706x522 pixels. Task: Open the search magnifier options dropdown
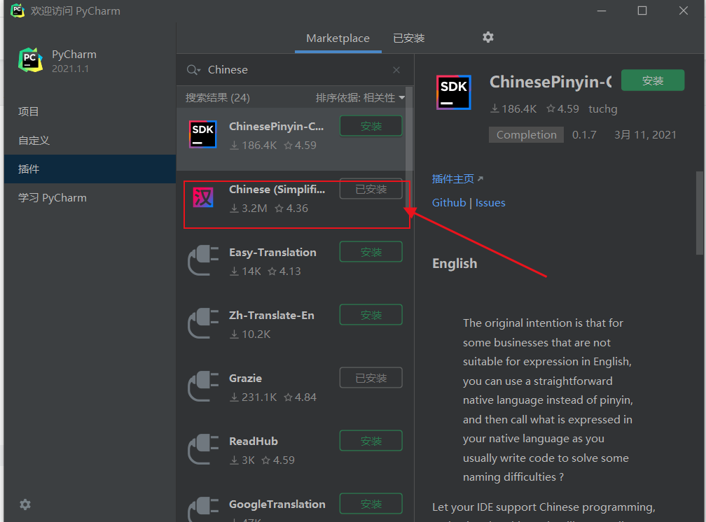(193, 69)
